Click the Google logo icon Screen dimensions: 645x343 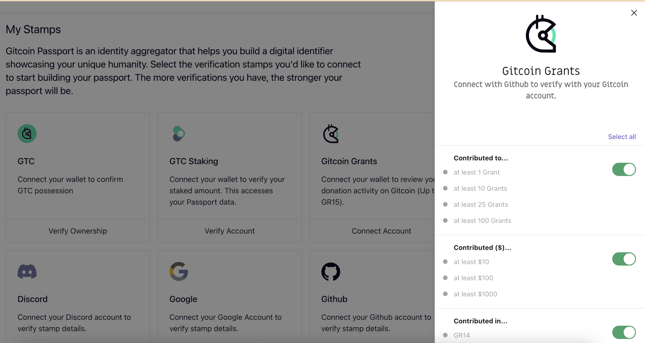point(179,271)
